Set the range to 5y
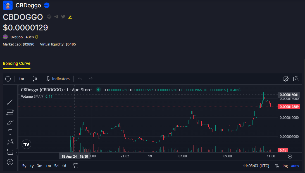This screenshot has width=305, height=173. [24, 166]
